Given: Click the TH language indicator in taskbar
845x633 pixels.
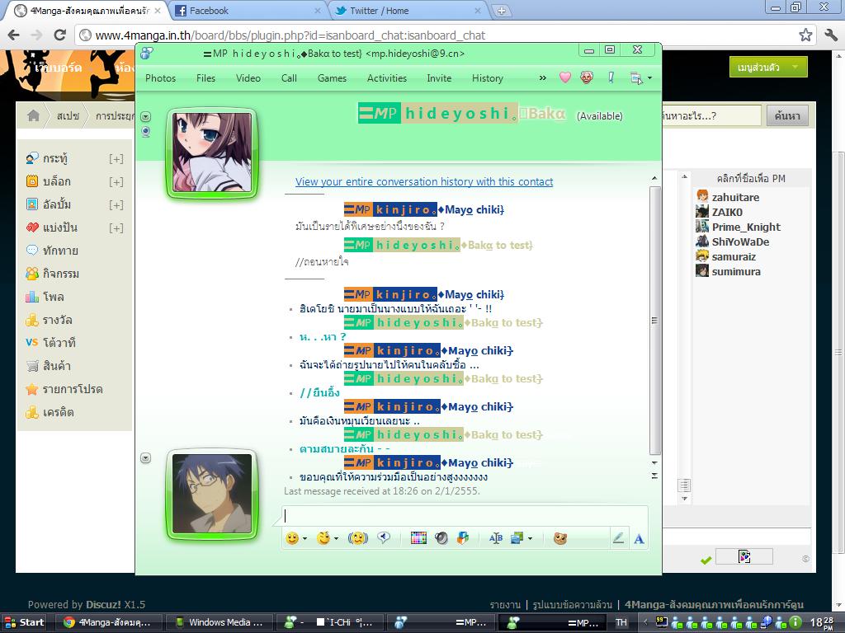Looking at the screenshot, I should point(621,622).
